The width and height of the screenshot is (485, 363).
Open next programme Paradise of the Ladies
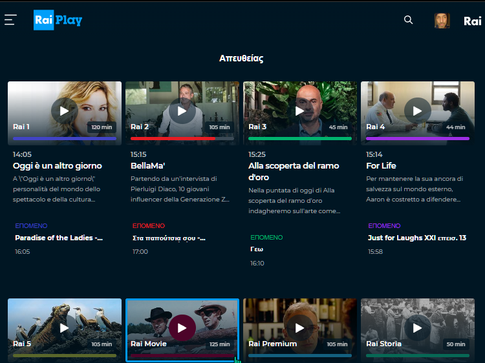(x=59, y=238)
